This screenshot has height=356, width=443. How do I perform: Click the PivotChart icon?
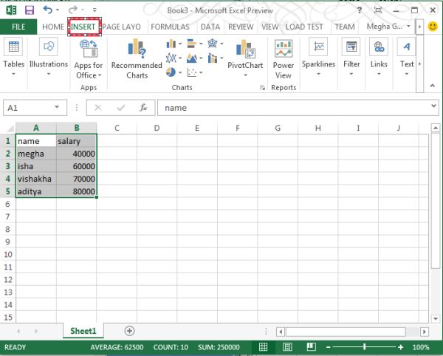245,49
